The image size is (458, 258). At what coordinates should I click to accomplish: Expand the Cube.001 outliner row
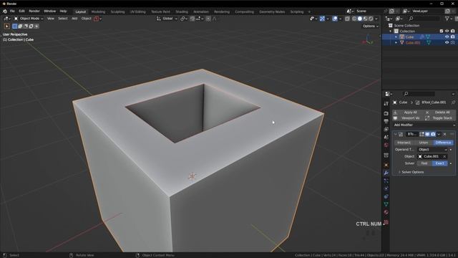point(396,42)
